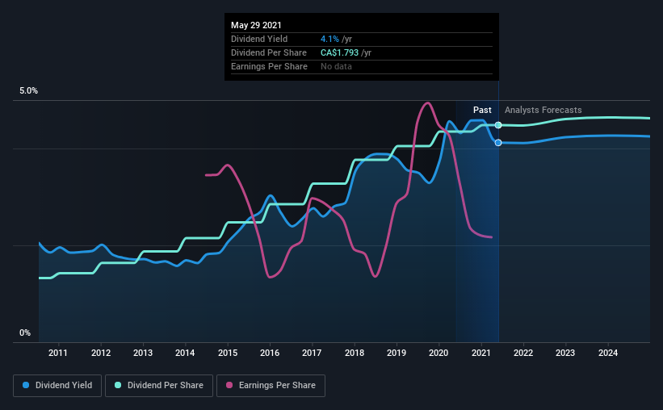Click the 2019 x-axis label
This screenshot has height=410, width=663.
click(397, 353)
